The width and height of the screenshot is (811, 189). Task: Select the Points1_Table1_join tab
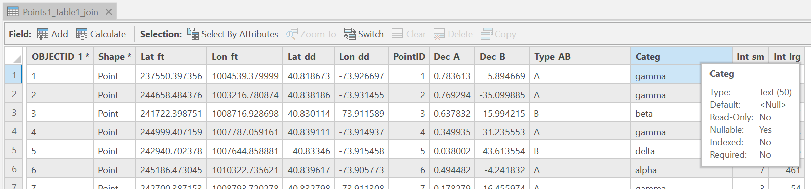click(x=60, y=12)
